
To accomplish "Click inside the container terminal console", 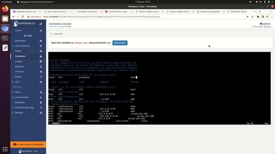I will (x=159, y=88).
